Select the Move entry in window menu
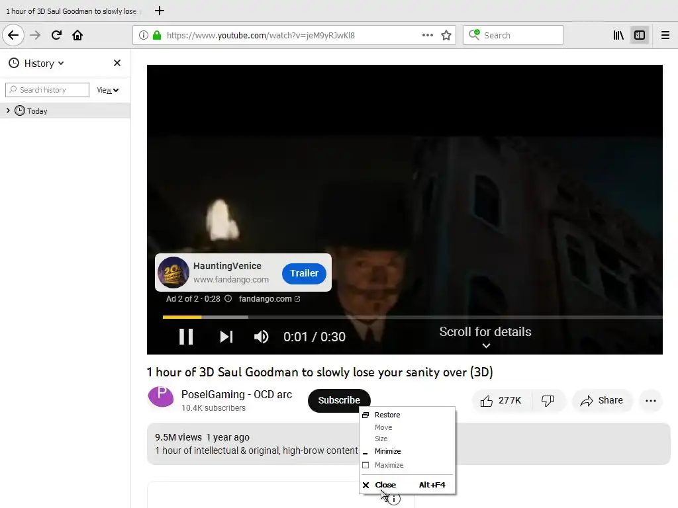This screenshot has height=508, width=678. pyautogui.click(x=407, y=427)
